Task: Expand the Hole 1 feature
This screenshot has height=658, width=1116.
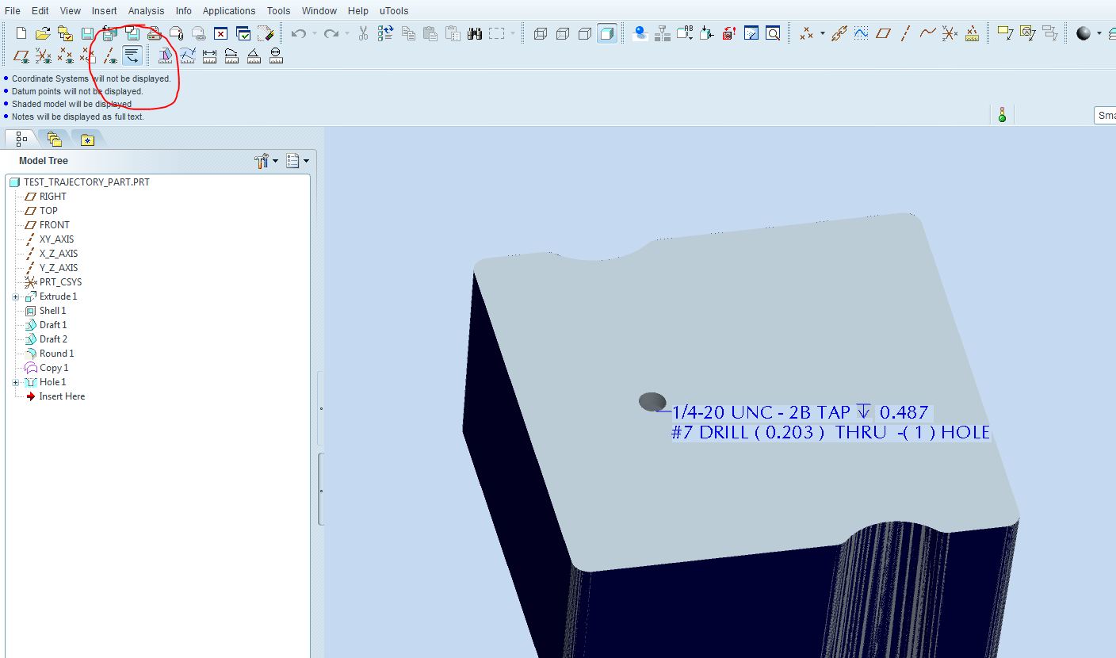Action: (x=15, y=382)
